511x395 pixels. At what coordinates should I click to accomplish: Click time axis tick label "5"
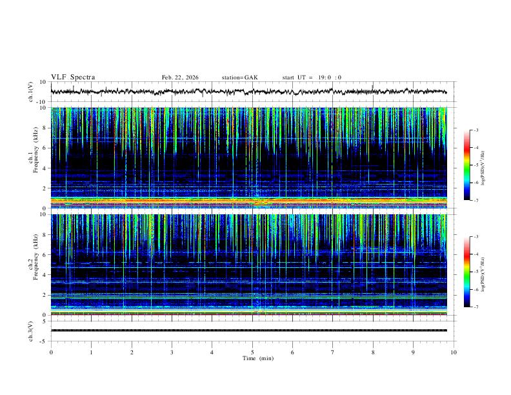(252, 352)
